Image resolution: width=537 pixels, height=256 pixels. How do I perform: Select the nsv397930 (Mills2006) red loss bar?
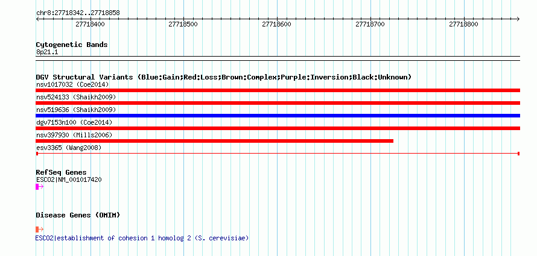214,141
